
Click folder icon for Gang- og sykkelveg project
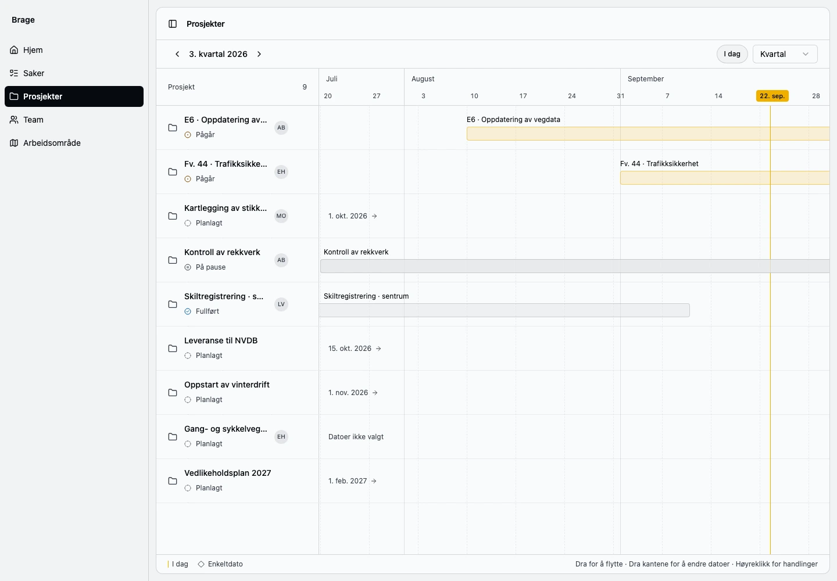[x=173, y=437]
